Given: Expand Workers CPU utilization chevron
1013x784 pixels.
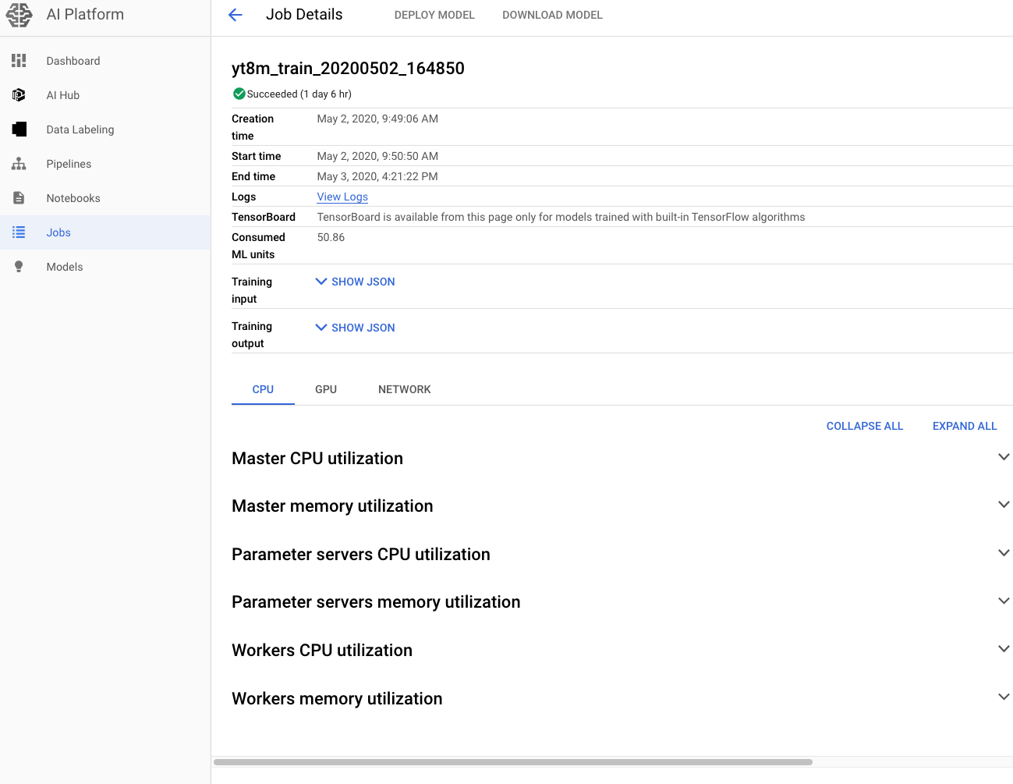Looking at the screenshot, I should pos(1004,649).
